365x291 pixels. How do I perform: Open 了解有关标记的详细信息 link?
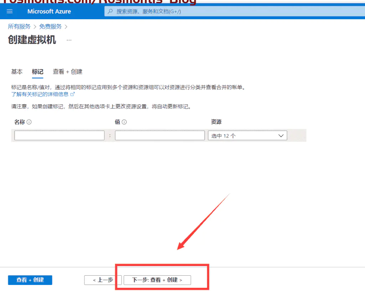click(x=40, y=94)
